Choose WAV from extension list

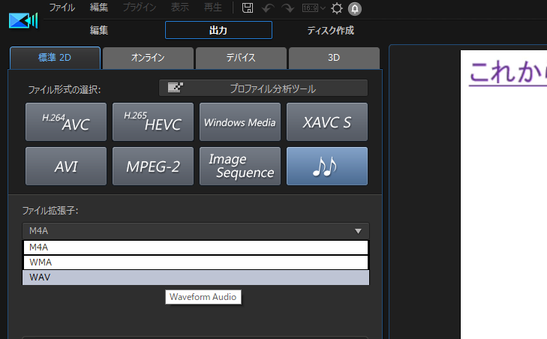coord(196,277)
